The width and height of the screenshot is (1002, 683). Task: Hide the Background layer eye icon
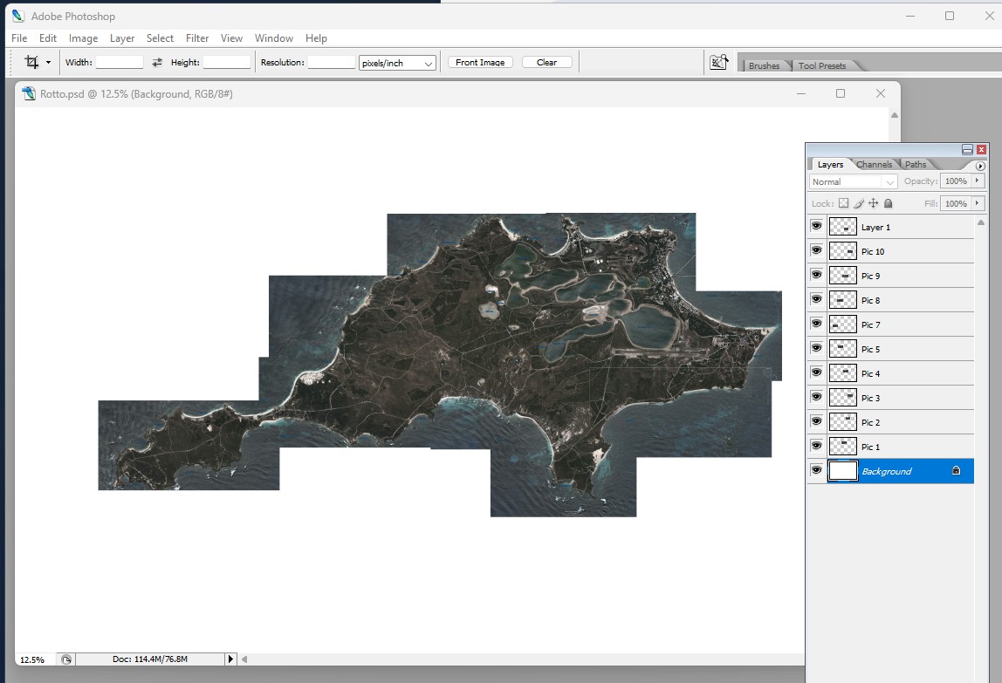[816, 471]
